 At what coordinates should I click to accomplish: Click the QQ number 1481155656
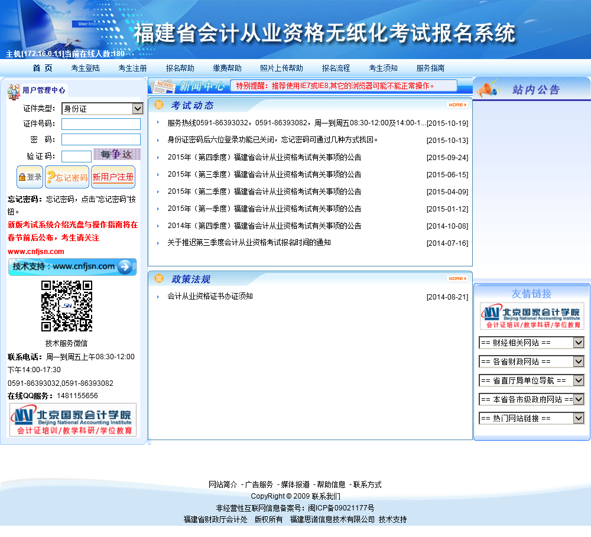[77, 396]
